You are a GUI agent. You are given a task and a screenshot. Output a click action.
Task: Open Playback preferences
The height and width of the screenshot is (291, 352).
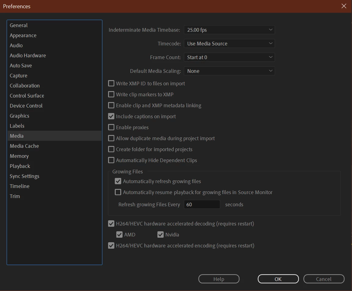55,166
